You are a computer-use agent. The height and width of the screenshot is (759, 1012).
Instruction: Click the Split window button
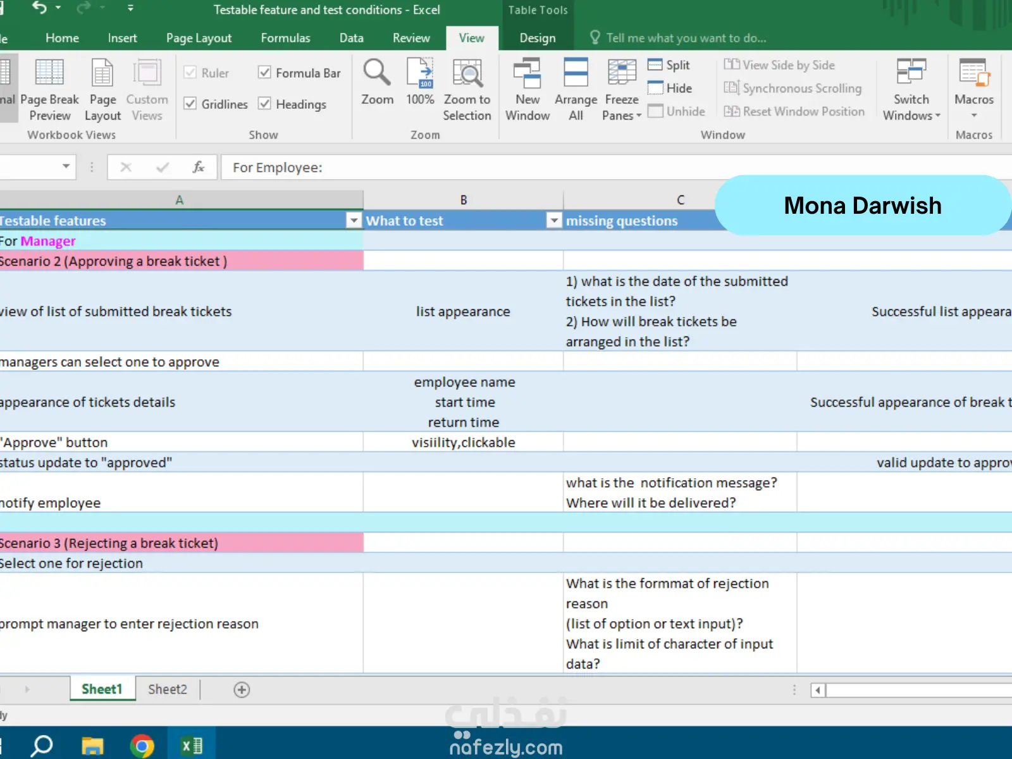pos(669,65)
